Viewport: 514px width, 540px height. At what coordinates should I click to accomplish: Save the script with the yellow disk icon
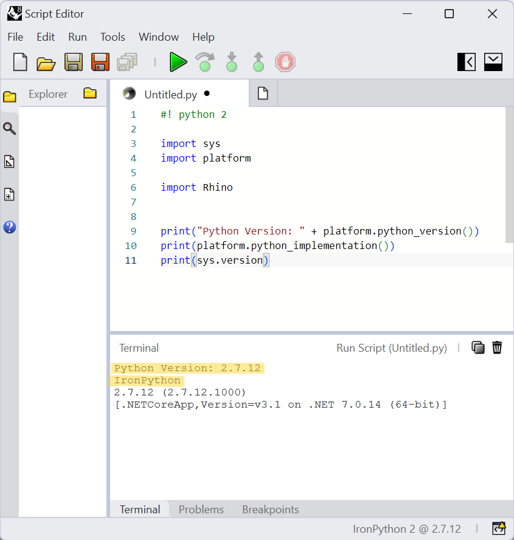tap(74, 62)
